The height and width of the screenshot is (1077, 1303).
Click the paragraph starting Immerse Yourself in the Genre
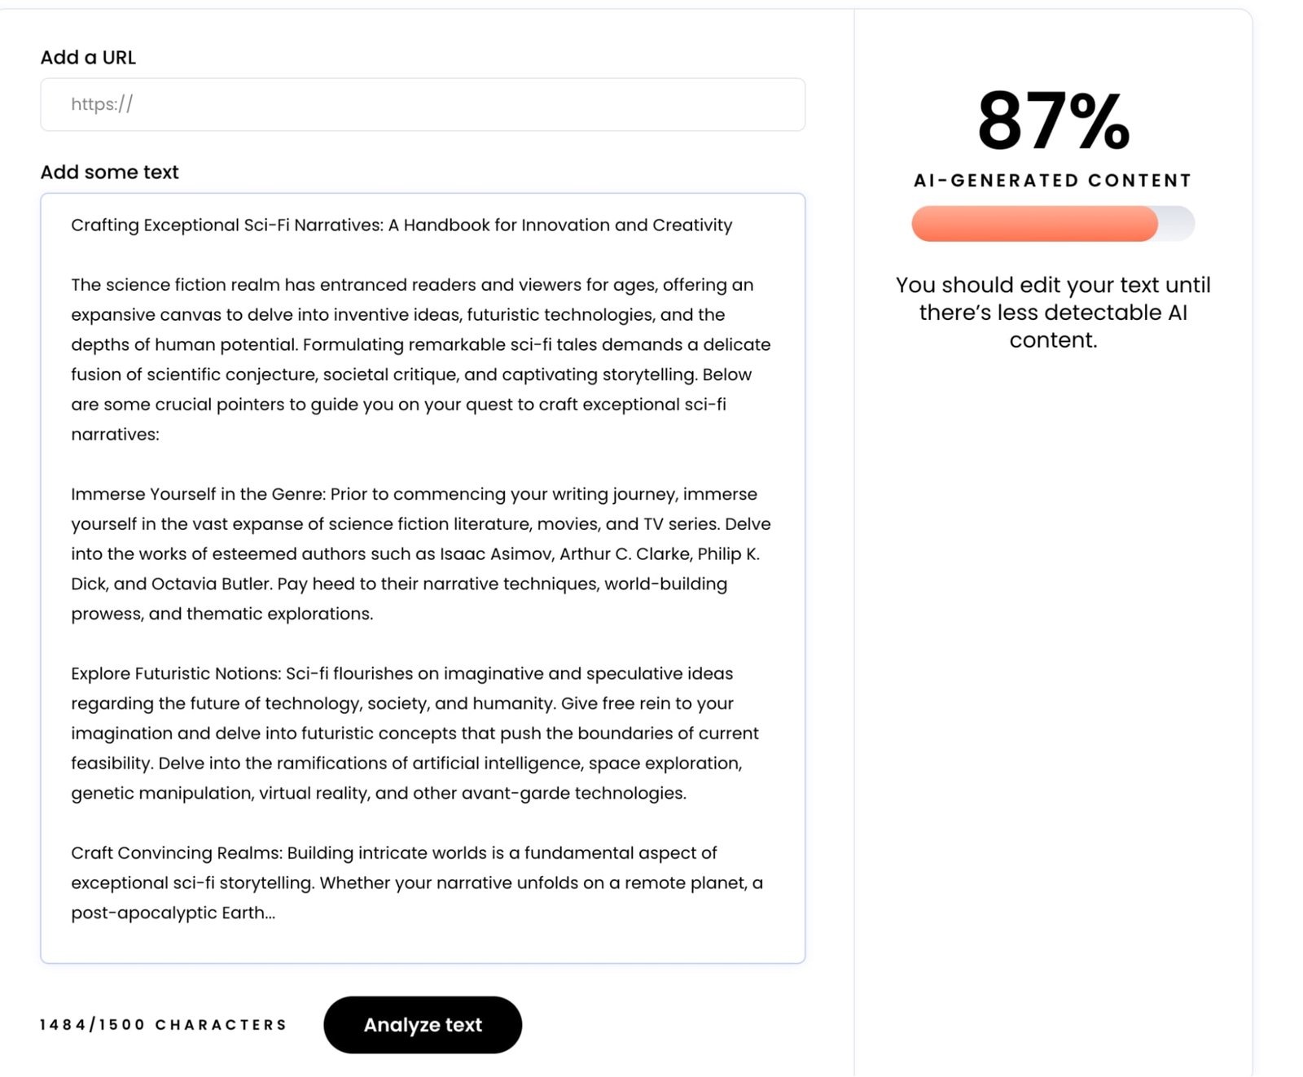420,554
